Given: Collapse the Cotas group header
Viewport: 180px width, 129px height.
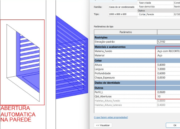Looking at the screenshot, I should click(137, 61).
